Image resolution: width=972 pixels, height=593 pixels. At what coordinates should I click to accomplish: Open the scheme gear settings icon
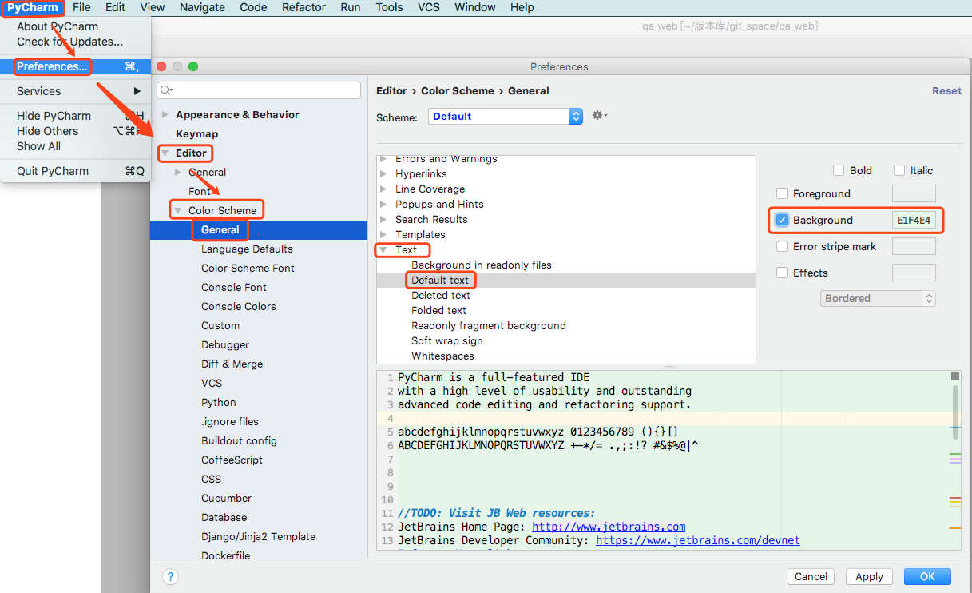pos(599,116)
